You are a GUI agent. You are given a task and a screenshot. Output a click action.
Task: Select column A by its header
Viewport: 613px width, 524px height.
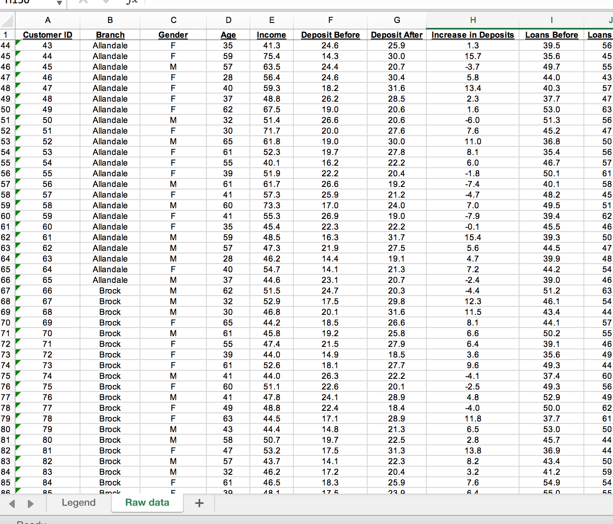(48, 20)
